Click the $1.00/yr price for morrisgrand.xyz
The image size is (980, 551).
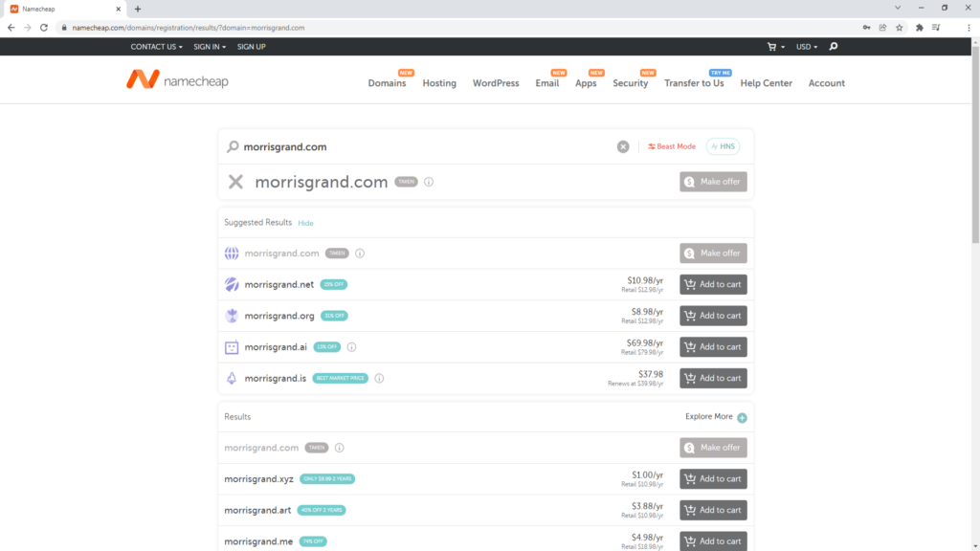[x=648, y=474]
